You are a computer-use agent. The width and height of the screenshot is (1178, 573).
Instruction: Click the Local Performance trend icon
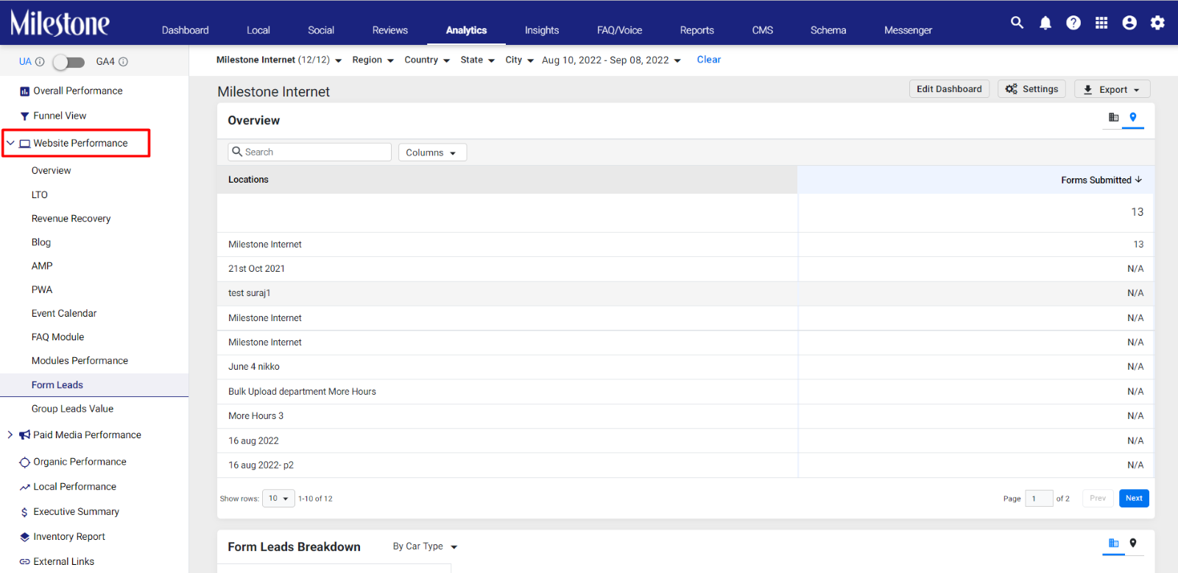[x=24, y=487]
